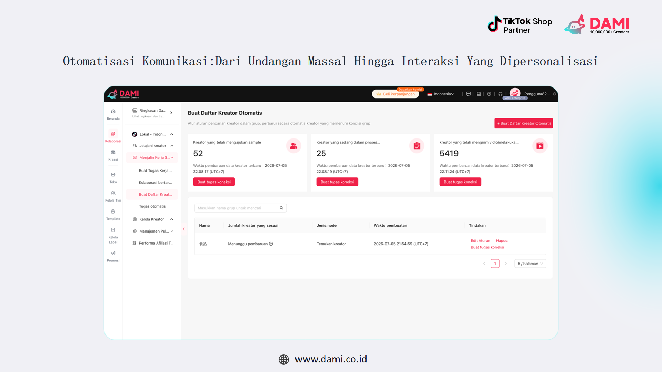Screen dimensions: 662x372
Task: Open Buat Tugas Kerja ... menu item
Action: point(156,171)
